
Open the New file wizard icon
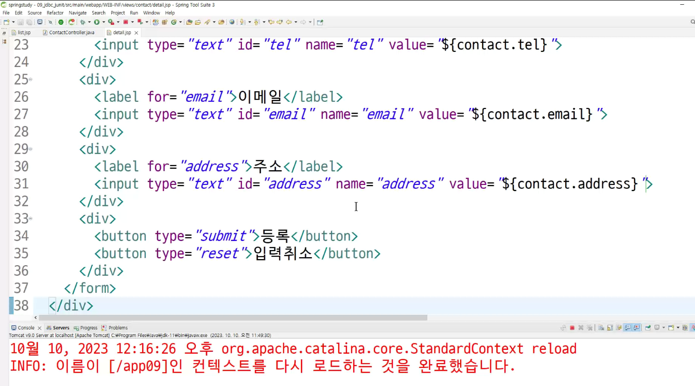point(6,22)
